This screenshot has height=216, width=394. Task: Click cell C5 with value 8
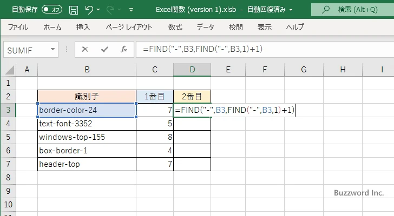coord(155,137)
